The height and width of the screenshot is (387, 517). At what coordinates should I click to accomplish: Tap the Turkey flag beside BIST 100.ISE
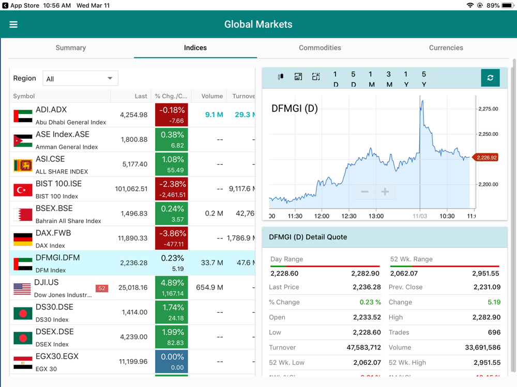click(23, 190)
